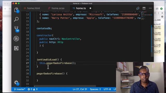This screenshot has width=166, height=93.
Task: Change indentation via Spaces: 2
Action: pos(95,89)
